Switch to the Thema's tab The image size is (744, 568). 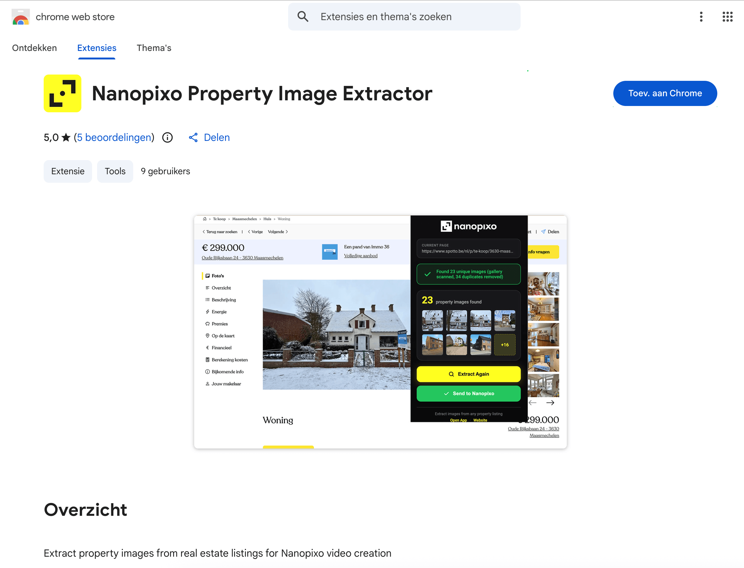tap(154, 48)
